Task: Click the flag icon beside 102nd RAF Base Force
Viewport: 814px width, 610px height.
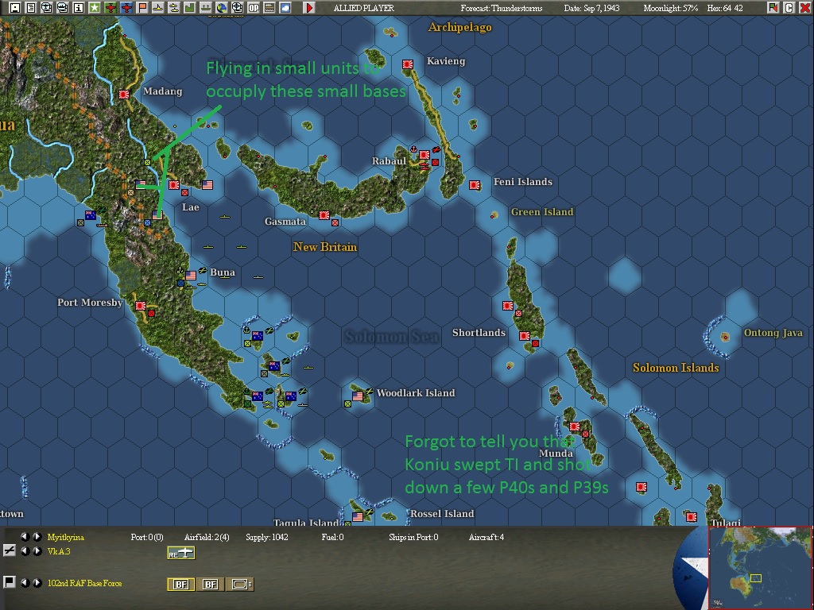Action: click(x=9, y=582)
